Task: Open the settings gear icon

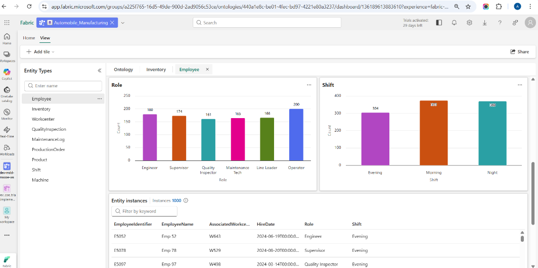Action: [469, 23]
